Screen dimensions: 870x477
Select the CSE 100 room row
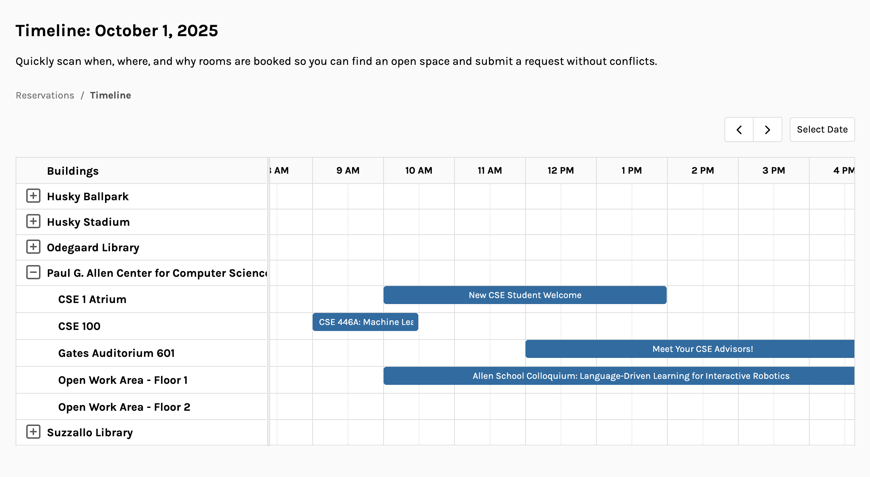(79, 326)
